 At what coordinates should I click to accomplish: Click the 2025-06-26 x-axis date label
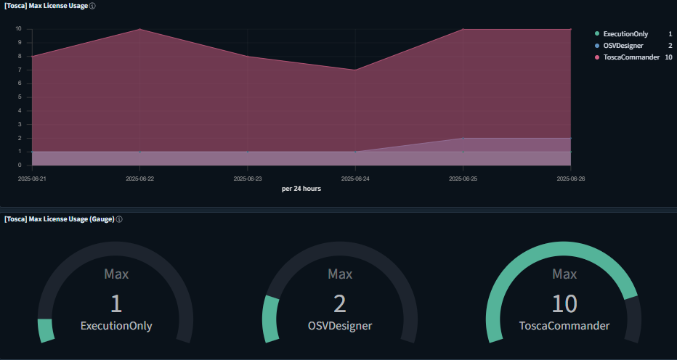click(x=570, y=178)
